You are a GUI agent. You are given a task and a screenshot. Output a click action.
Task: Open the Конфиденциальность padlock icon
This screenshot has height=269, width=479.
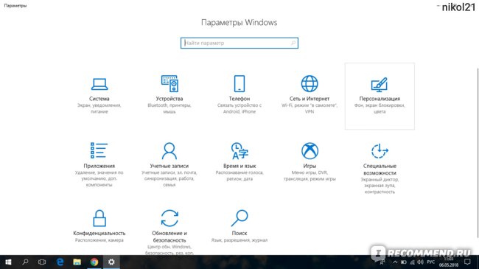coord(99,218)
